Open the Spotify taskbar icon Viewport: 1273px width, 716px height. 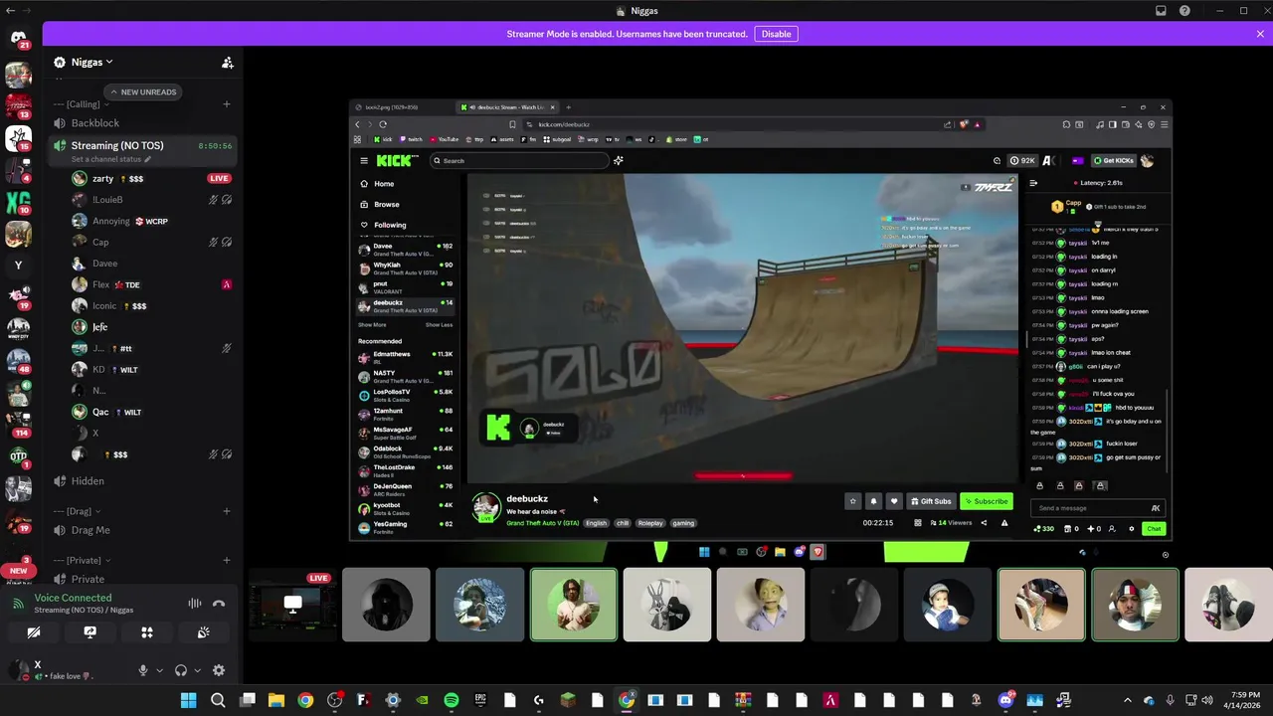click(x=451, y=700)
